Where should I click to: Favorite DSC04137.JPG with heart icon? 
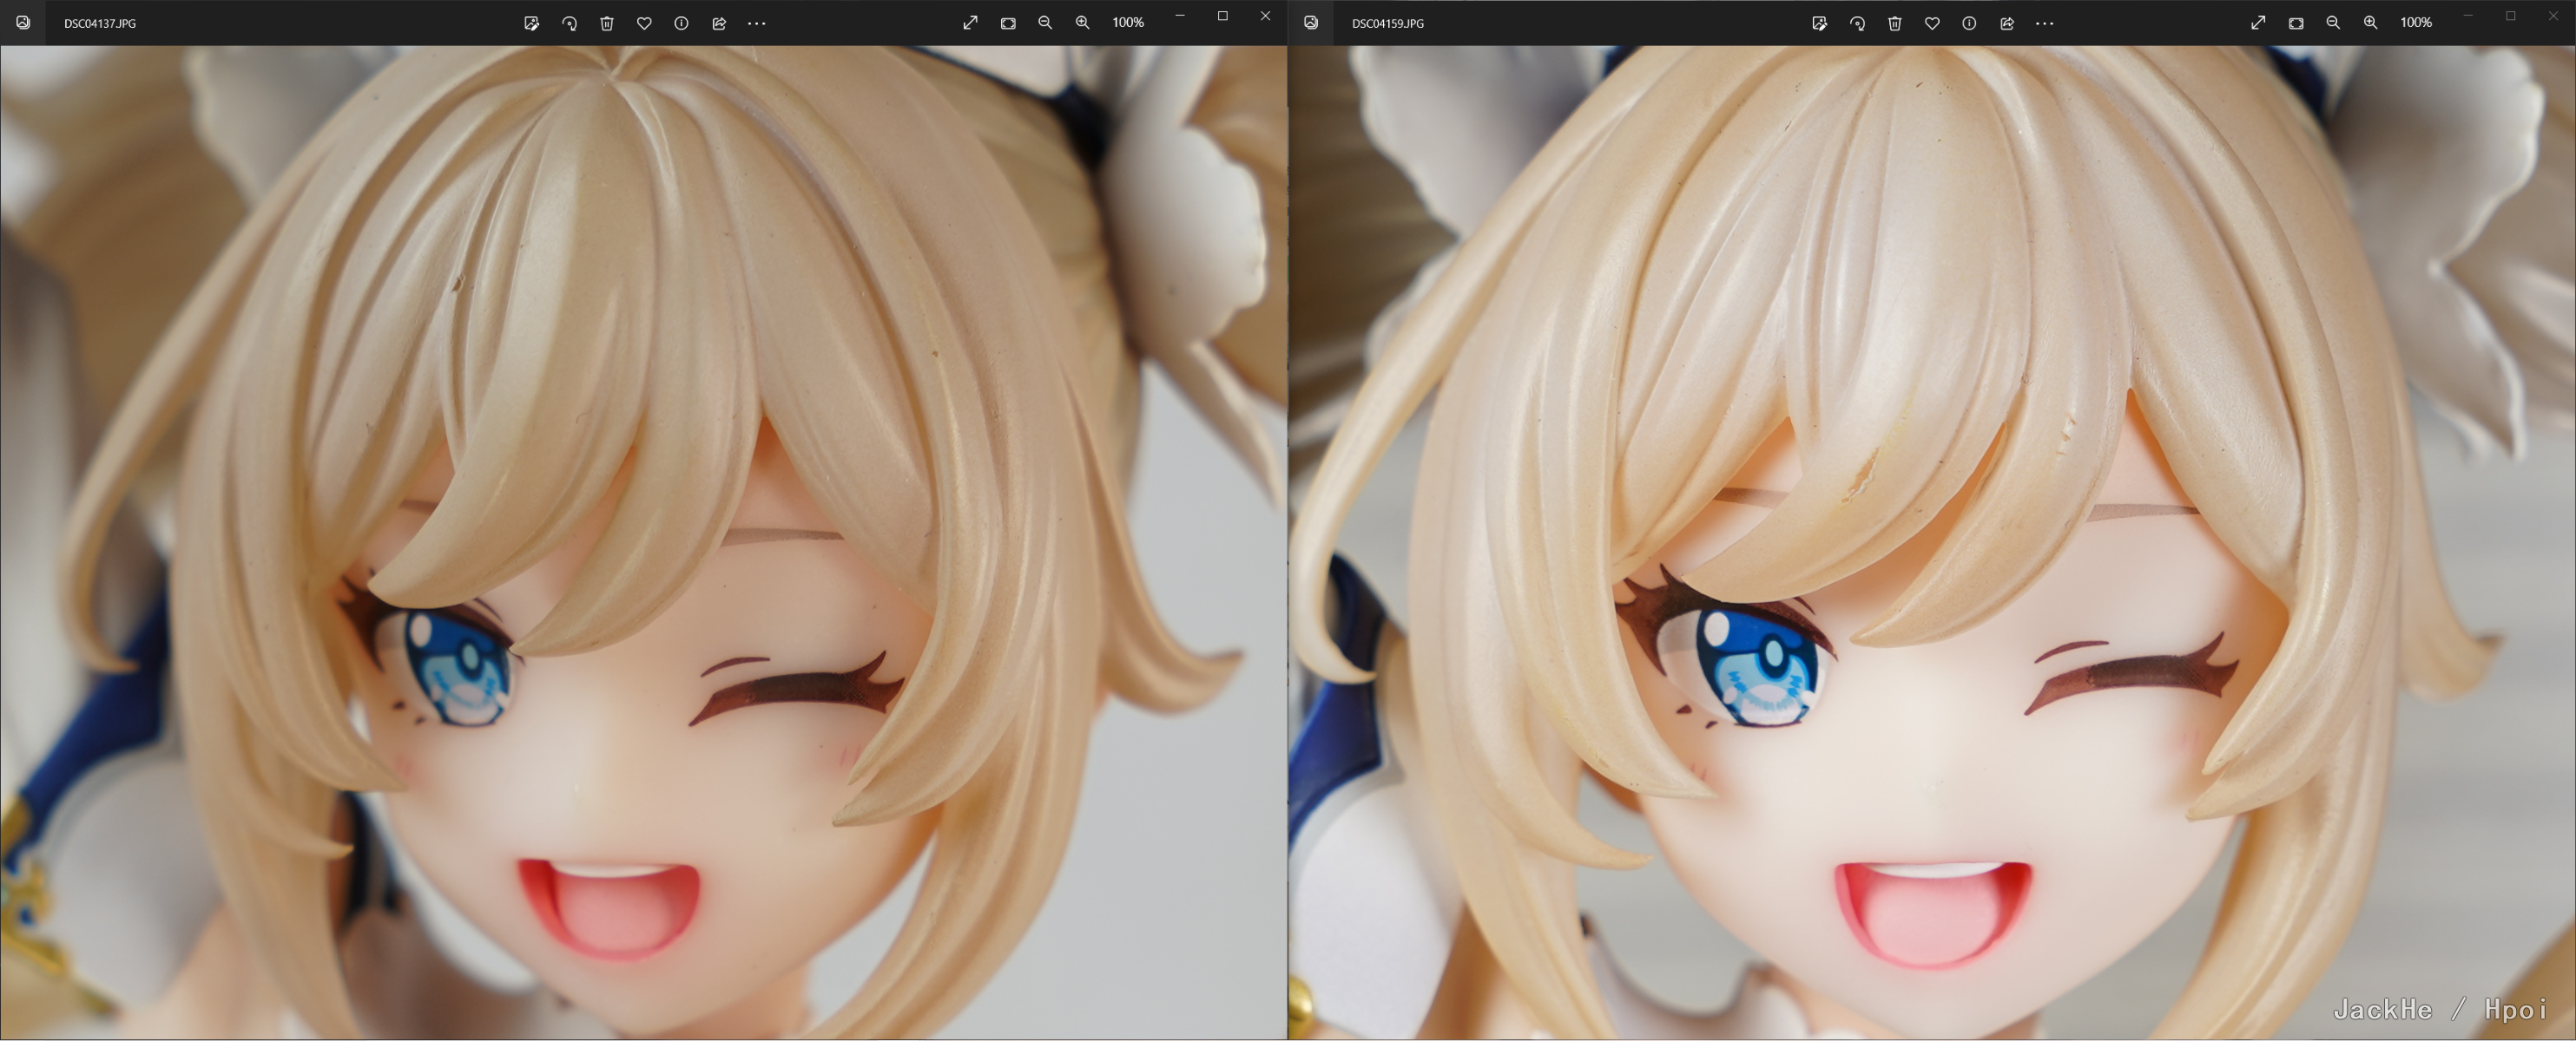(644, 23)
